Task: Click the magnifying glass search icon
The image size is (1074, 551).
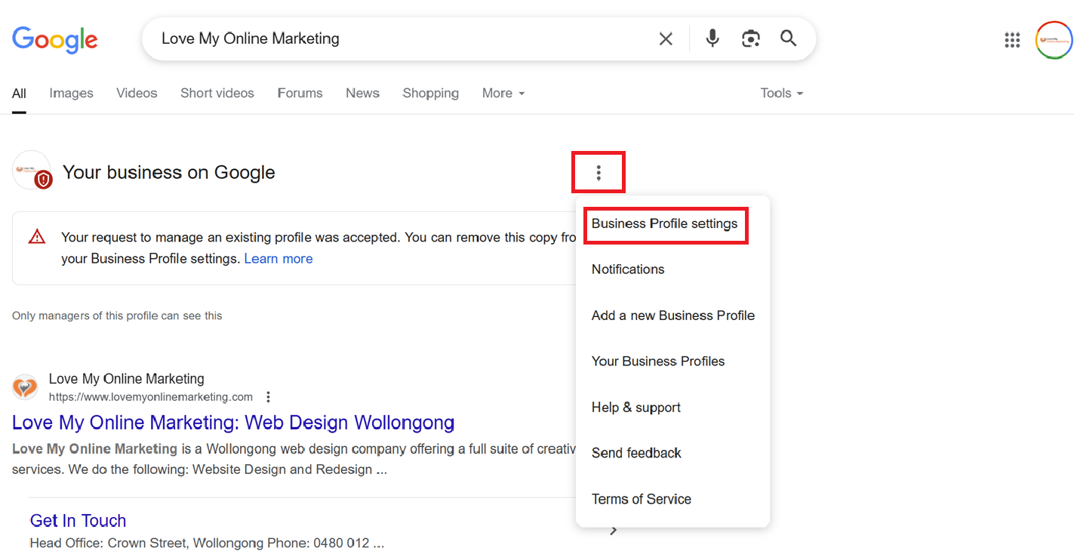Action: (x=789, y=38)
